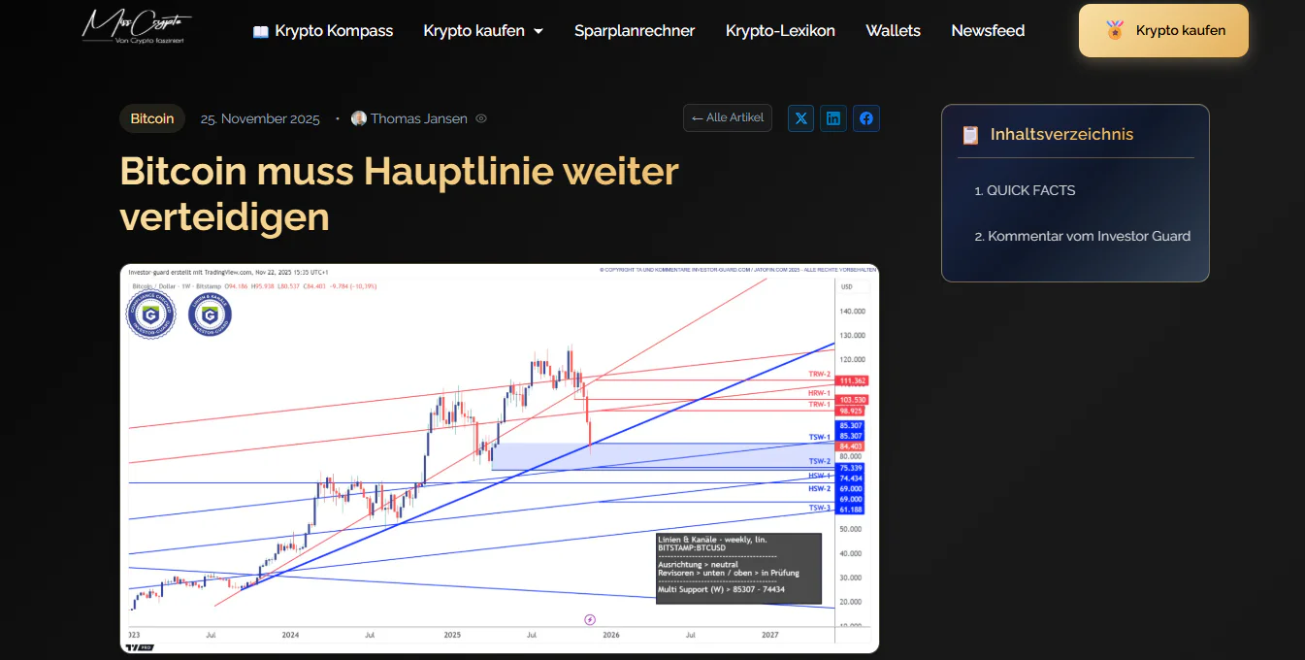This screenshot has width=1305, height=660.
Task: Click the Miss Crypto logo in the header
Action: click(x=136, y=27)
